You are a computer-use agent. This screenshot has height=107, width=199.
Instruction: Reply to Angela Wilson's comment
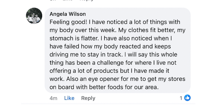pyautogui.click(x=88, y=98)
